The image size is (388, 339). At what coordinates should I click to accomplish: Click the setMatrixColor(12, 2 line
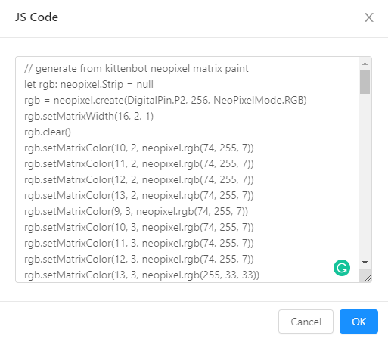tap(139, 180)
